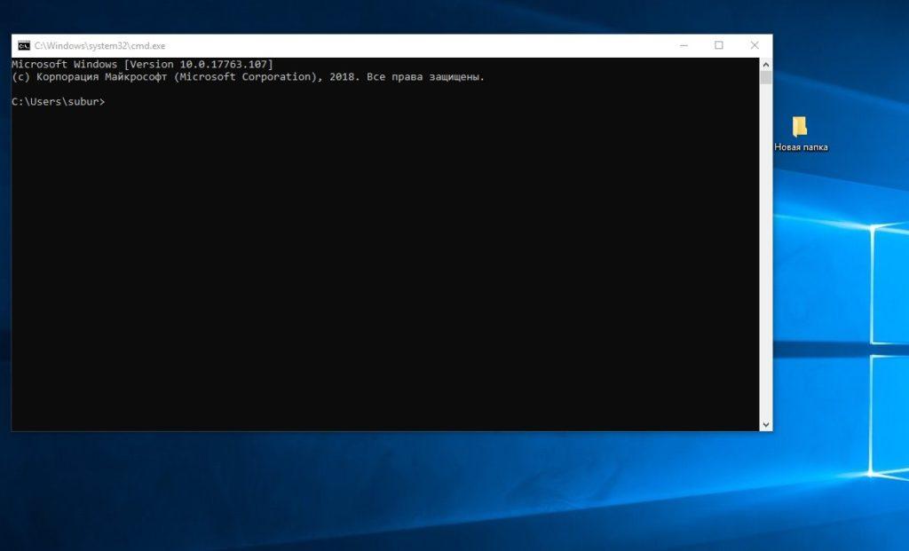The width and height of the screenshot is (909, 551).
Task: Click the Корпорация Майкрософт copyright line
Action: coord(248,77)
